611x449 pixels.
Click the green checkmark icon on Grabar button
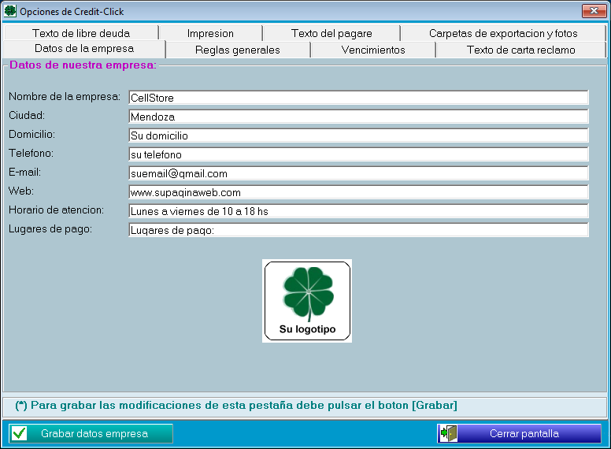pyautogui.click(x=20, y=433)
